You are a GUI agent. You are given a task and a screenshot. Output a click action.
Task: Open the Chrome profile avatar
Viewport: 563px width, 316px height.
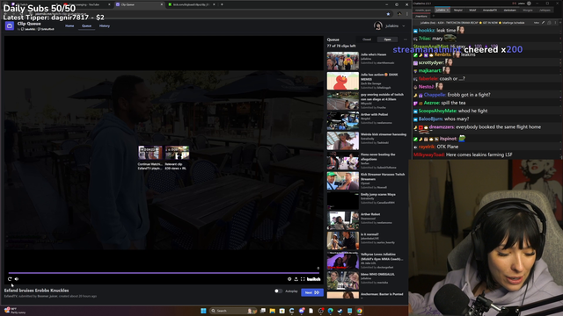click(x=398, y=14)
